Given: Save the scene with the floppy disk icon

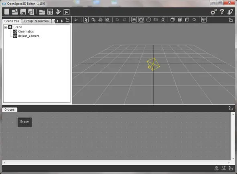Looking at the screenshot, I should [x=23, y=12].
